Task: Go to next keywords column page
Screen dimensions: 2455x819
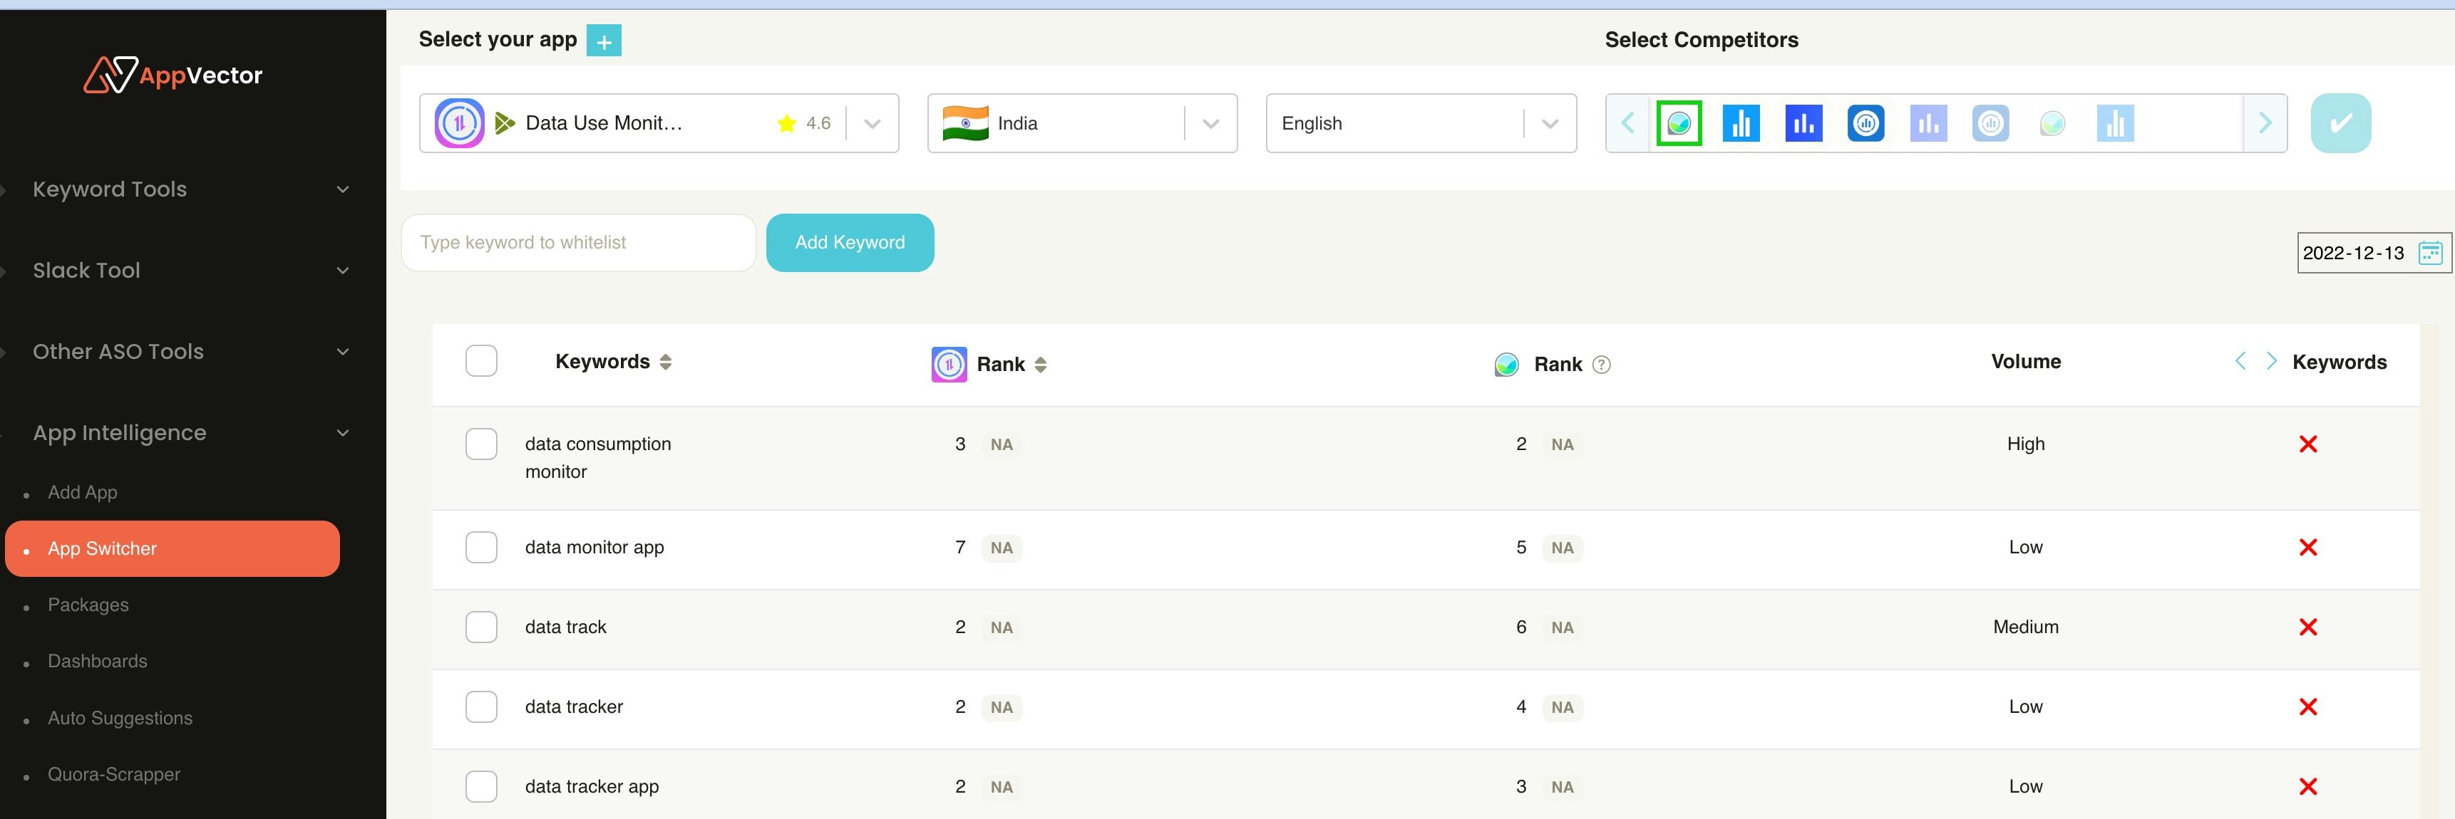Action: (x=2271, y=361)
